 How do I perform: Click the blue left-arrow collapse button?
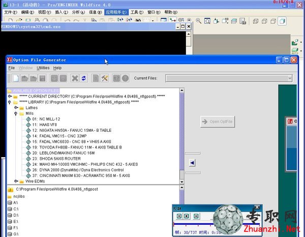pyautogui.click(x=192, y=163)
